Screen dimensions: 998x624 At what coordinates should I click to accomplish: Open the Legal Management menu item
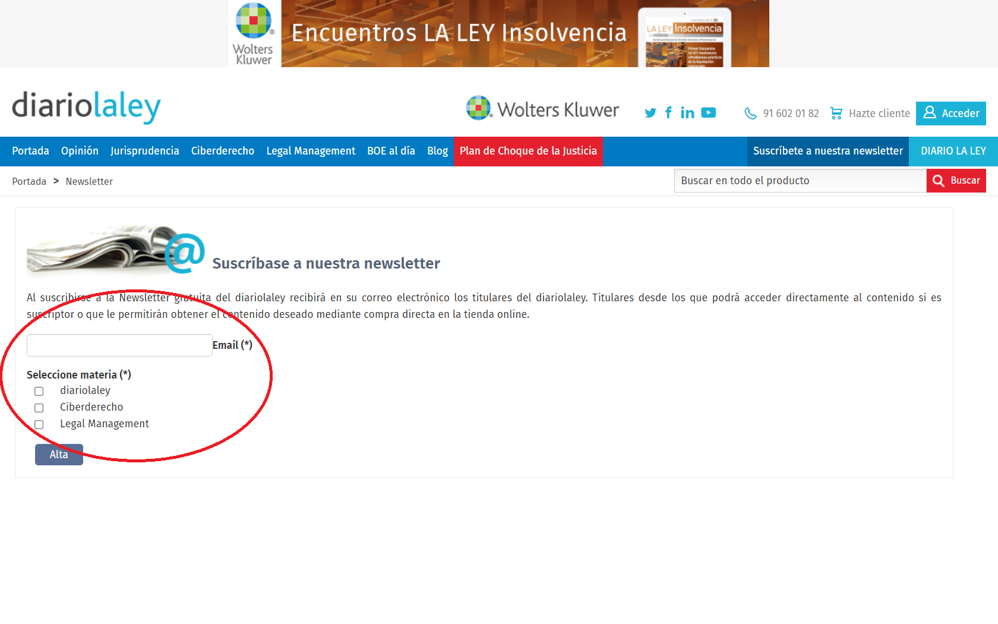[311, 151]
